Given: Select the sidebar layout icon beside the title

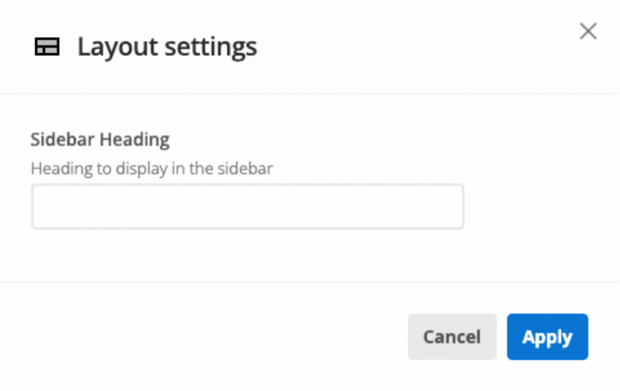Looking at the screenshot, I should tap(47, 47).
